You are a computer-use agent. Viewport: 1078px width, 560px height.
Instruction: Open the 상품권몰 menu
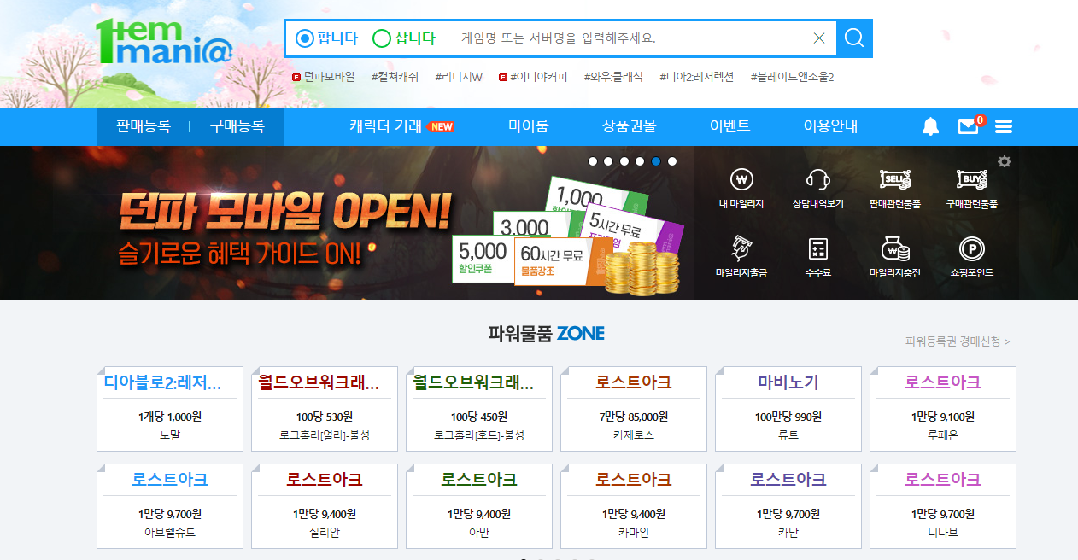tap(629, 126)
